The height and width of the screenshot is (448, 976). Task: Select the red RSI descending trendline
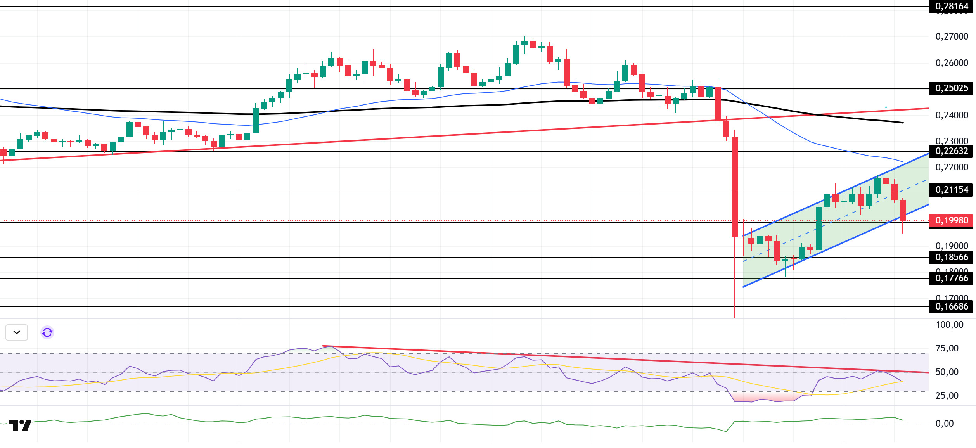pos(582,358)
